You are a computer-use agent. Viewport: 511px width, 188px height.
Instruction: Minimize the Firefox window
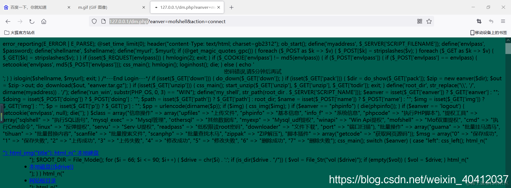(x=473, y=7)
